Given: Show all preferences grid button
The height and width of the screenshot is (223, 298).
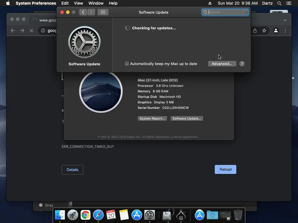Looking at the screenshot, I should pos(103,12).
